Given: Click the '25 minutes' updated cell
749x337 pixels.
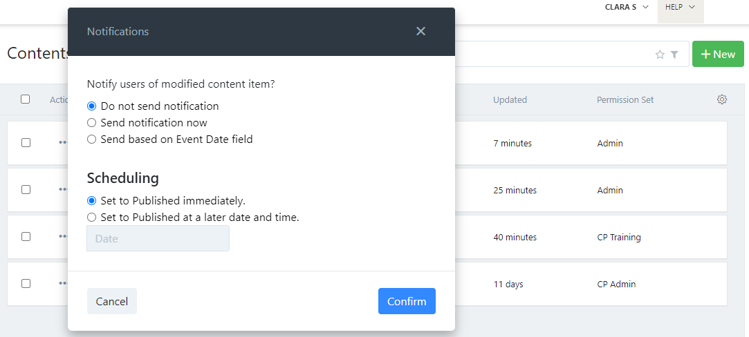Looking at the screenshot, I should click(x=515, y=190).
